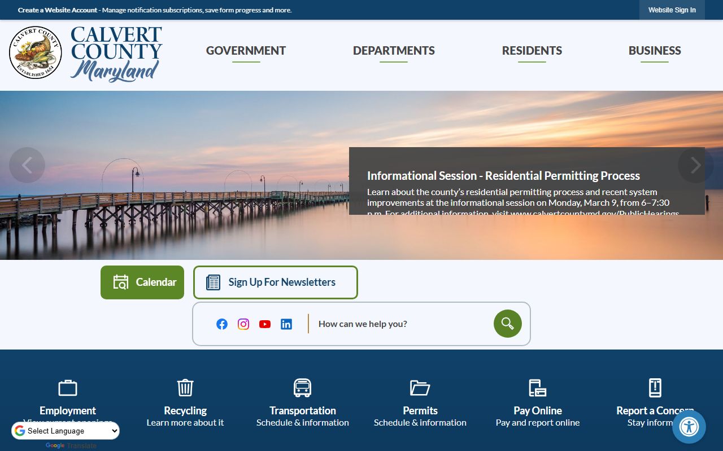Click the Calvert County seal logo
The image size is (723, 451).
[x=36, y=52]
